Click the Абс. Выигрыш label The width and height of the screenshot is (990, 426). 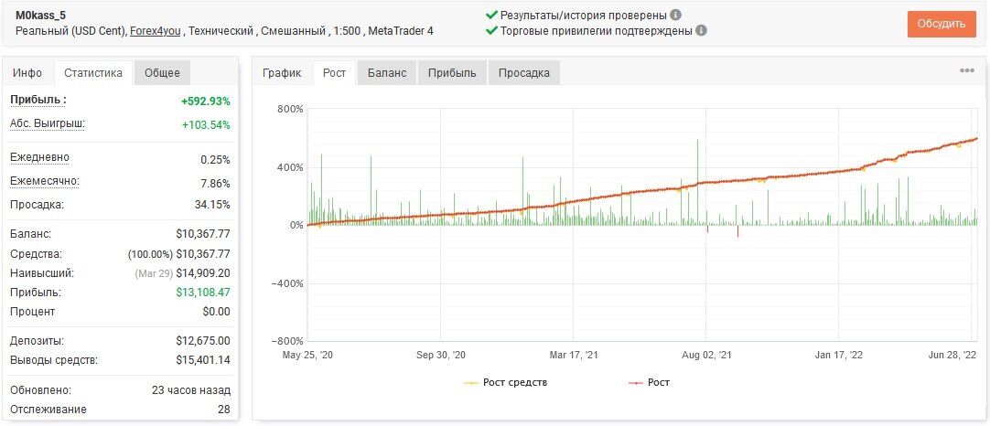(x=48, y=123)
